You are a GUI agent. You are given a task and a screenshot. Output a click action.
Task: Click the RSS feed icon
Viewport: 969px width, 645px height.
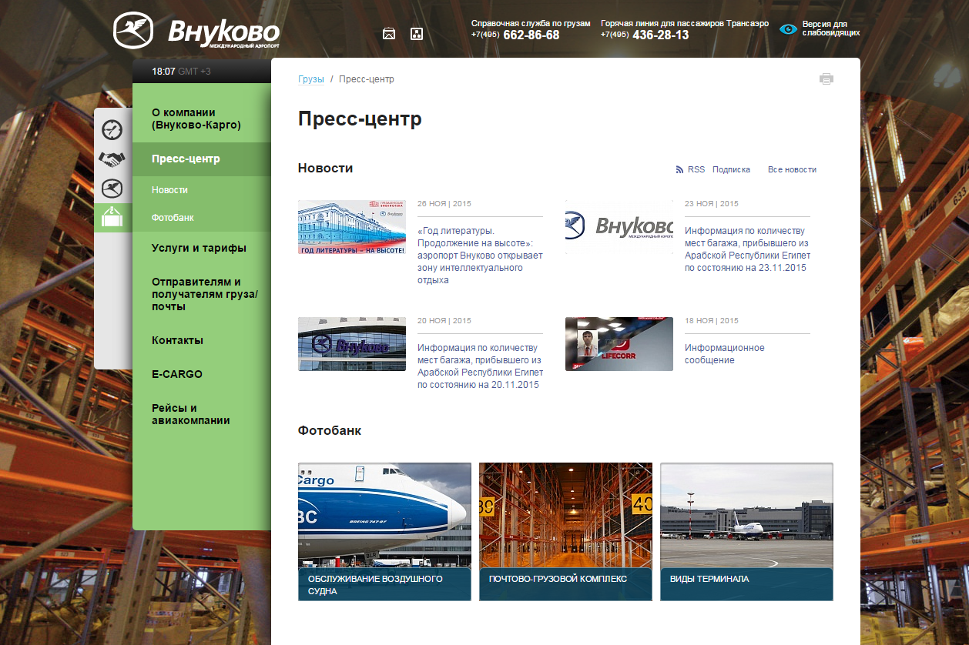679,169
